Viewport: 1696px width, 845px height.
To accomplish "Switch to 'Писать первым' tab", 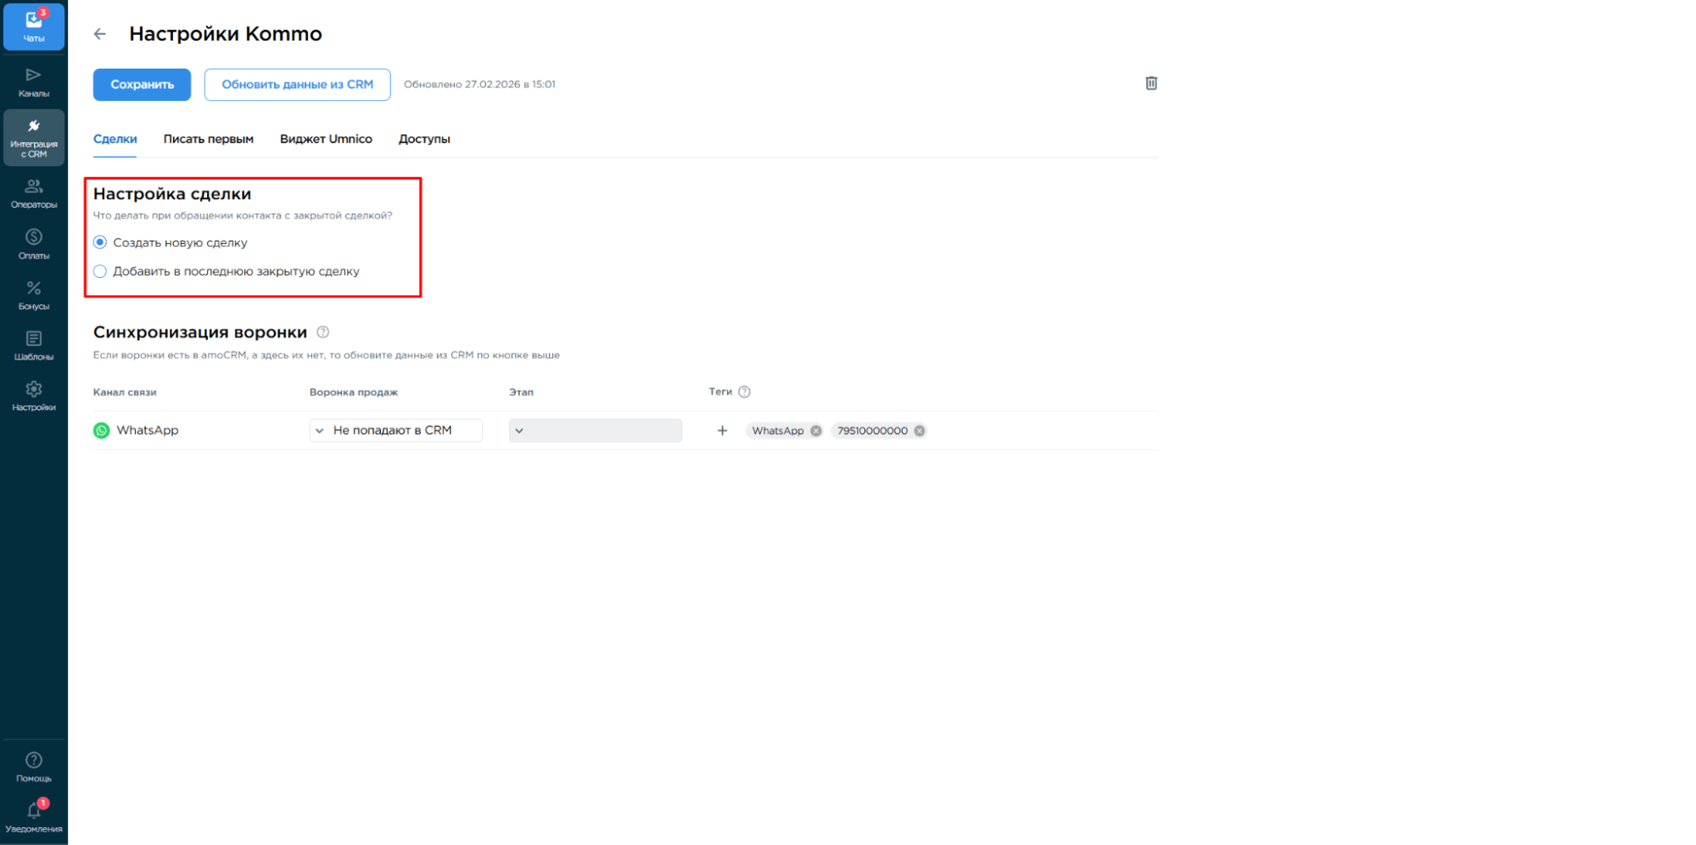I will 208,139.
